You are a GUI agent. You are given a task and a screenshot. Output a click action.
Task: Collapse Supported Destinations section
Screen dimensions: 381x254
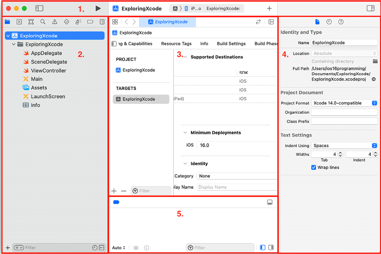tap(185, 57)
